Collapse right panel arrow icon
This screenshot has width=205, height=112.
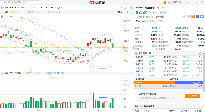point(131,8)
